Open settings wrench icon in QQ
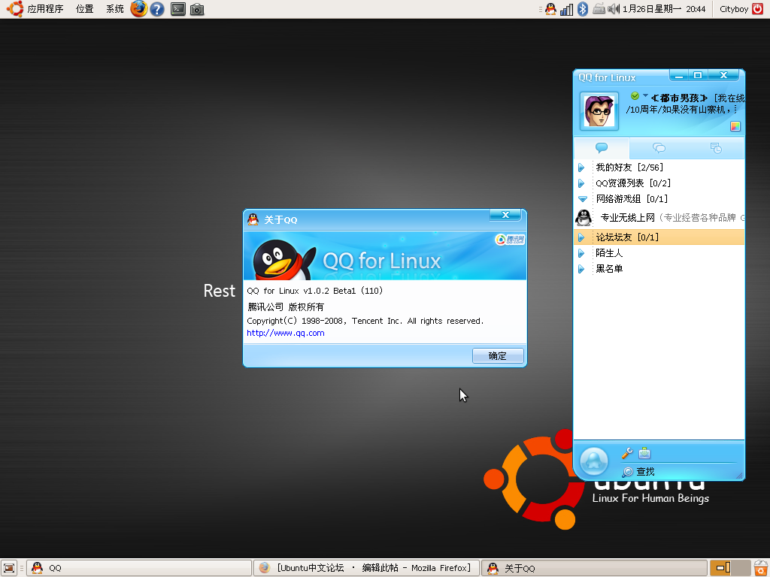 coord(627,453)
